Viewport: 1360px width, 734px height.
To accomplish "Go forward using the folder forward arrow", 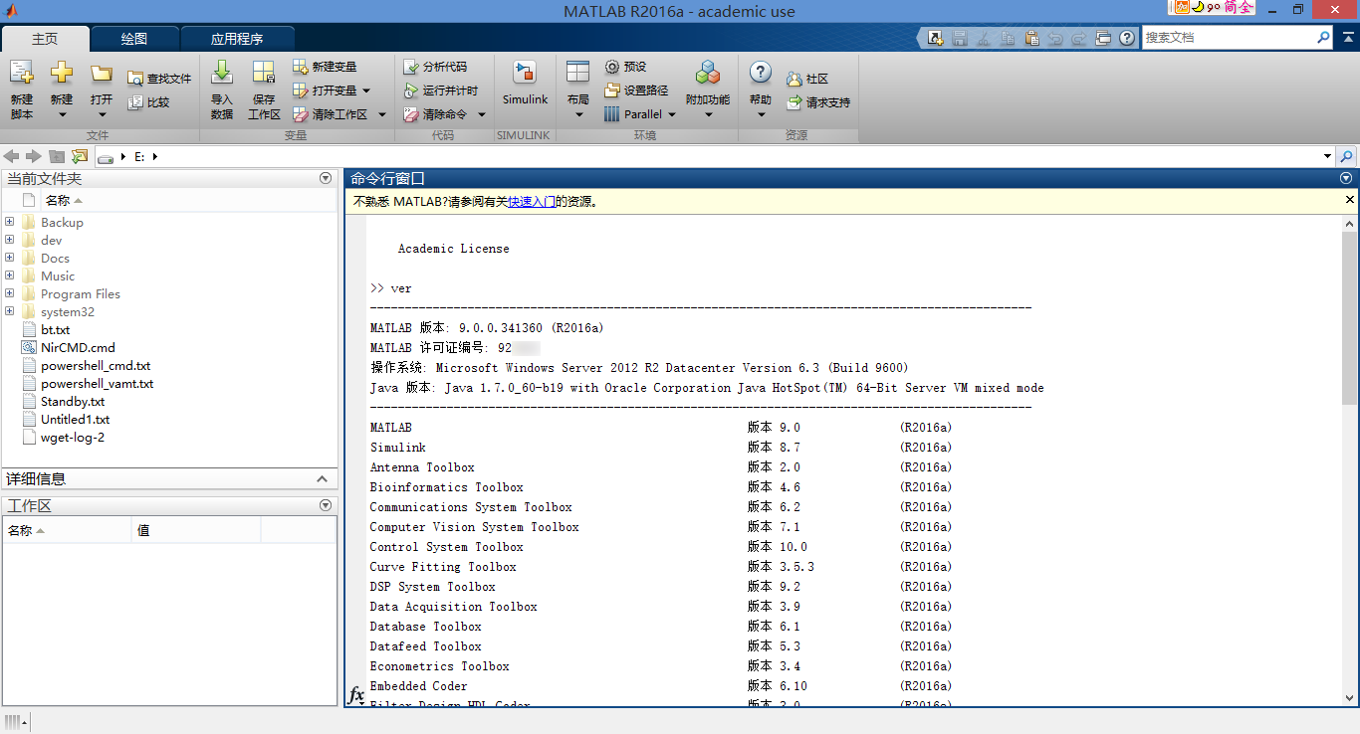I will (34, 156).
